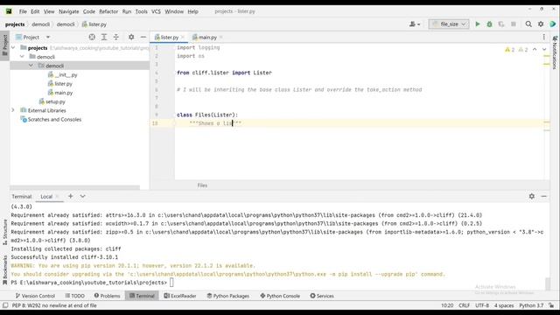This screenshot has width=560, height=315.
Task: Toggle tool window bars icon in status bar
Action: coord(5,305)
